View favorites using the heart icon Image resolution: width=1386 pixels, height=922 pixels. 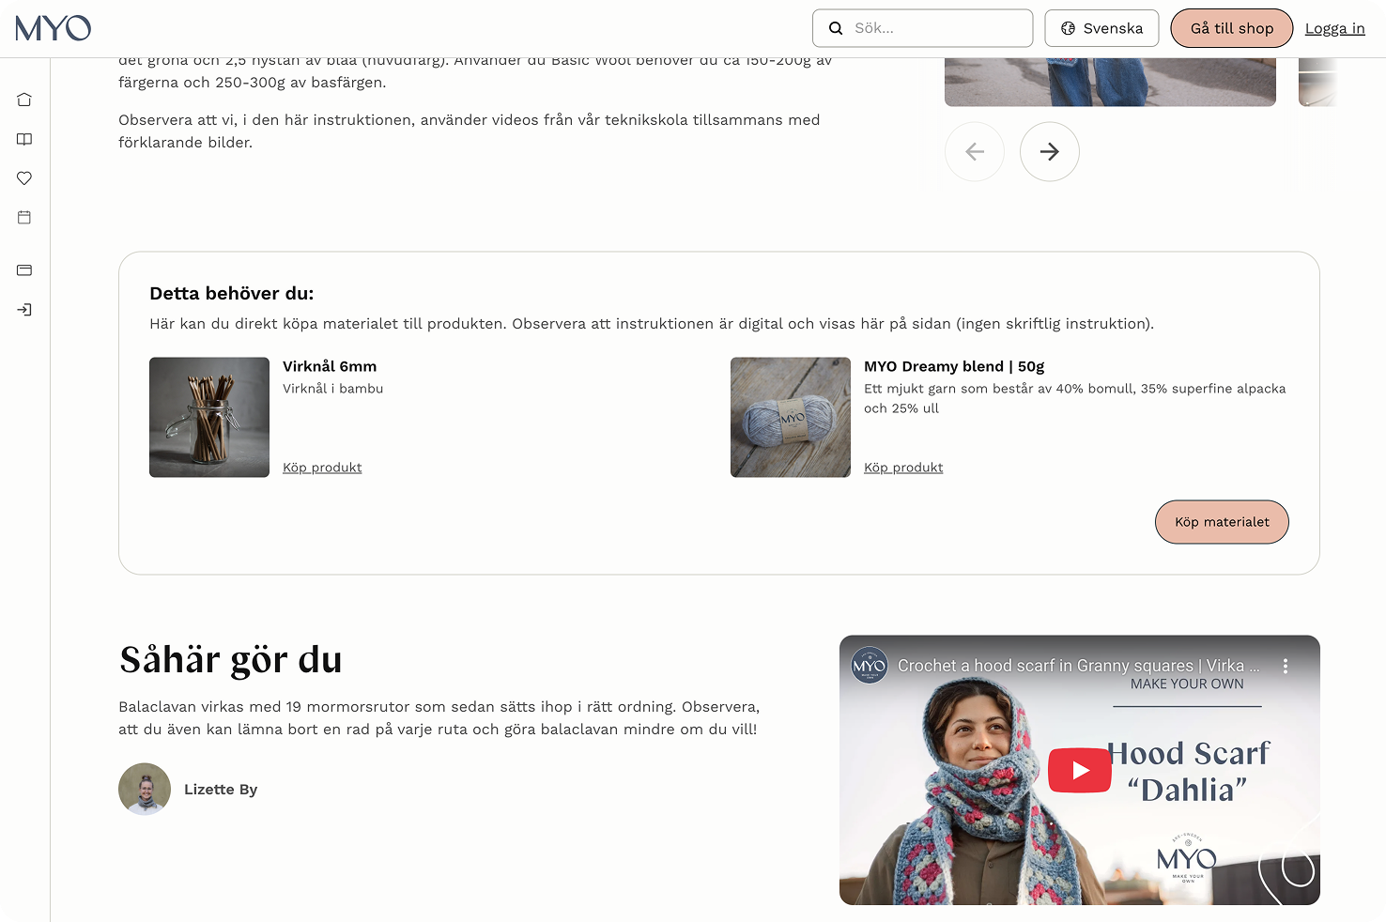pos(23,177)
